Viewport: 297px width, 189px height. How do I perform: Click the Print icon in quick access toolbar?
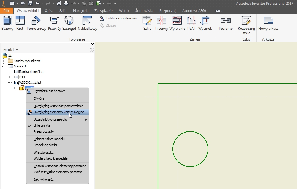tap(66, 3)
